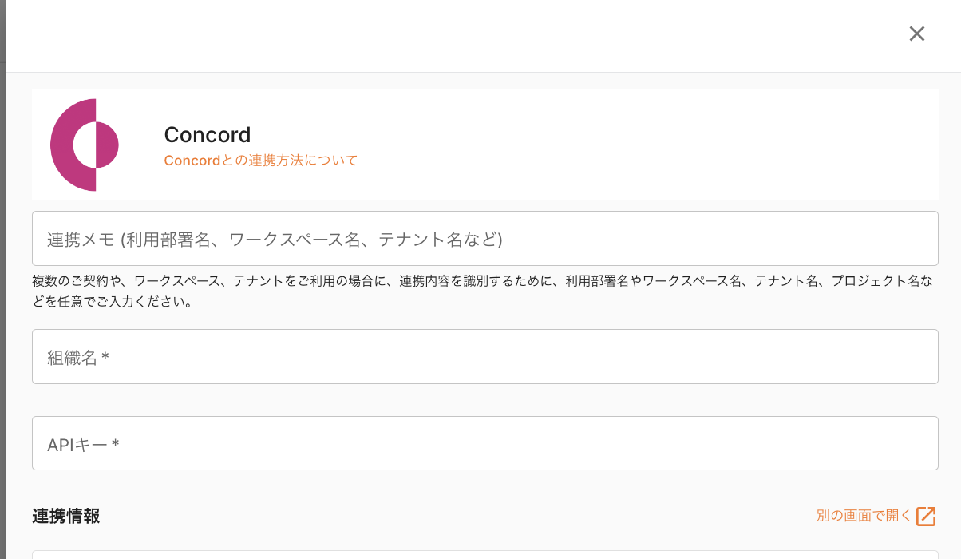Click the Concord title text

tap(208, 134)
